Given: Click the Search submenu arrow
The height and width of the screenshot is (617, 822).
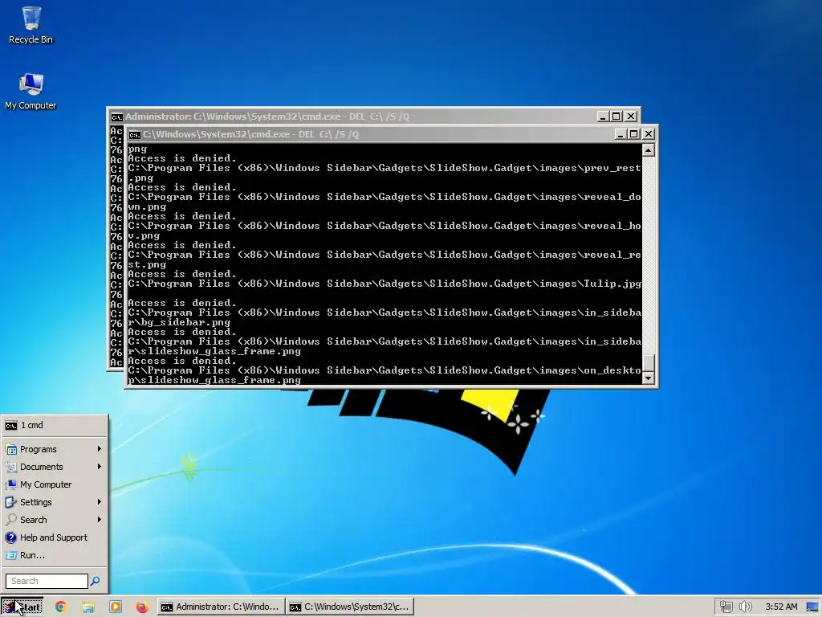Looking at the screenshot, I should pyautogui.click(x=99, y=520).
